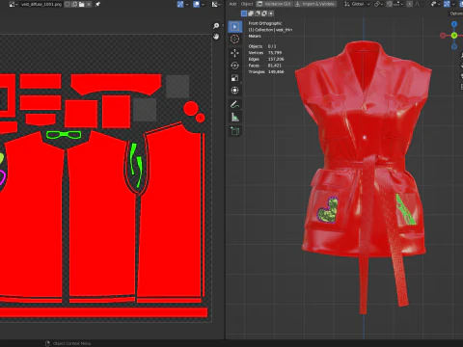Choose the Extend selection mode icon
This screenshot has width=463, height=347.
pyautogui.click(x=251, y=13)
